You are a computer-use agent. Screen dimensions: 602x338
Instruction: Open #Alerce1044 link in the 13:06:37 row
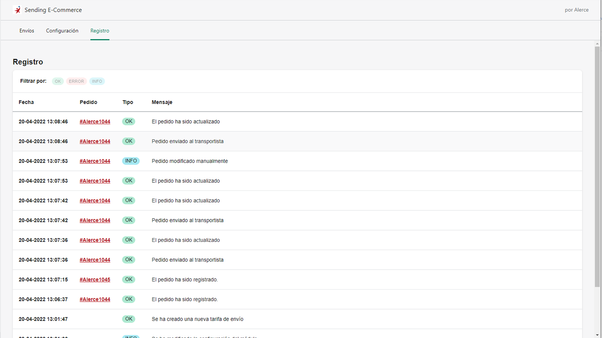point(95,299)
